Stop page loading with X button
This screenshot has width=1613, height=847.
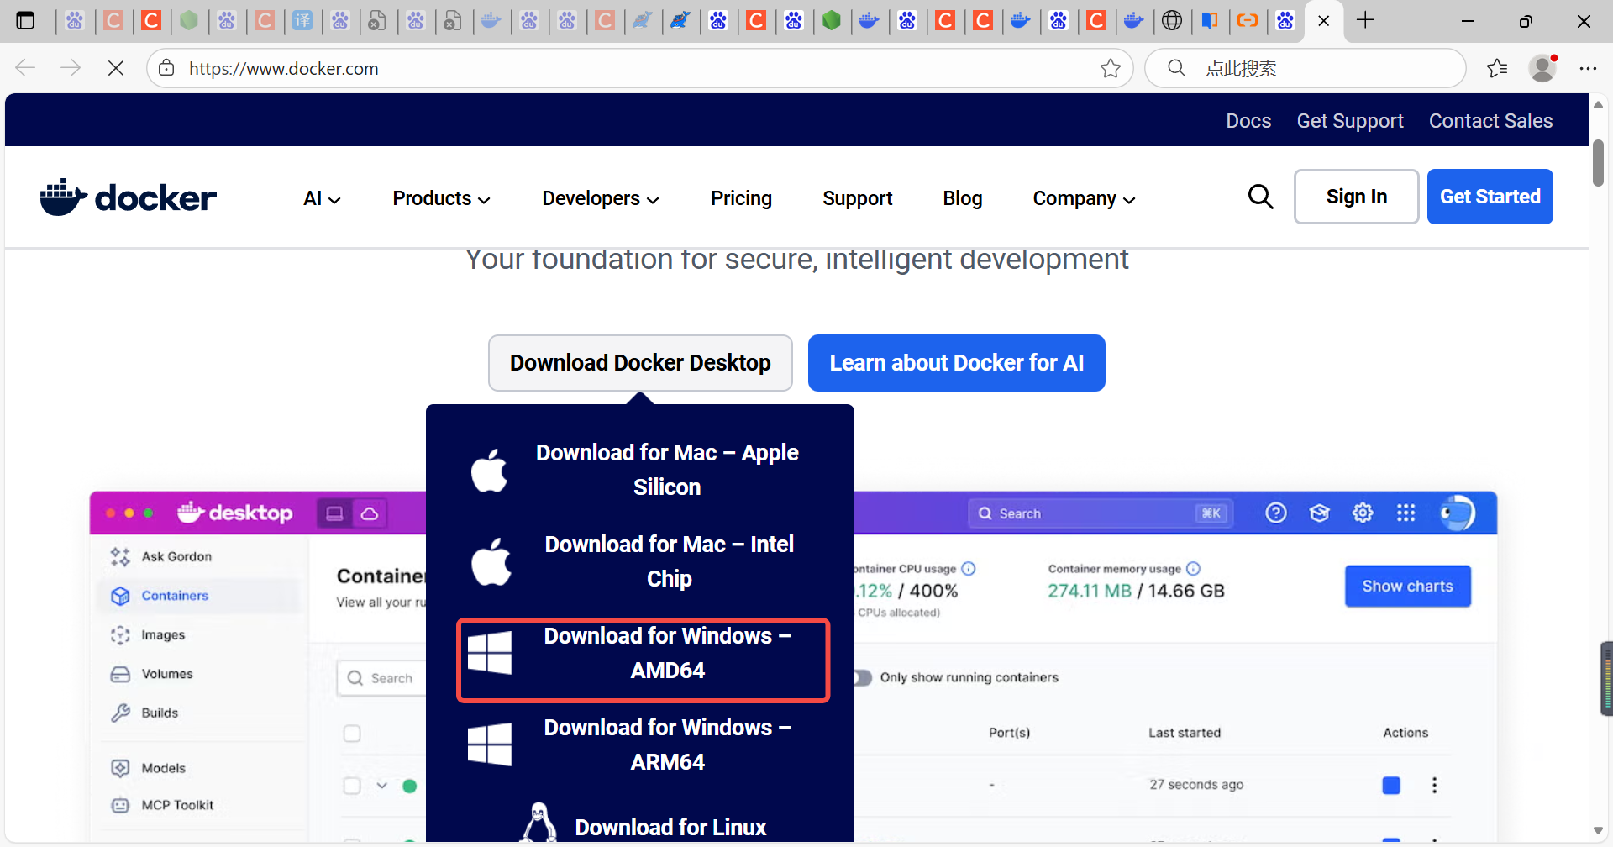tap(116, 68)
